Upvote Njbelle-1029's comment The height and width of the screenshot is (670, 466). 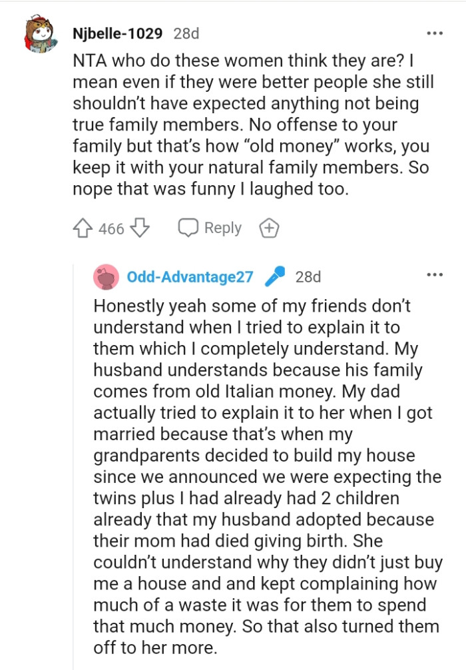tap(84, 228)
